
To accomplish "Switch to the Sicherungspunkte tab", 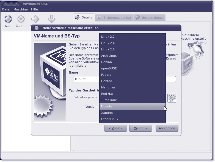I will tap(114, 18).
